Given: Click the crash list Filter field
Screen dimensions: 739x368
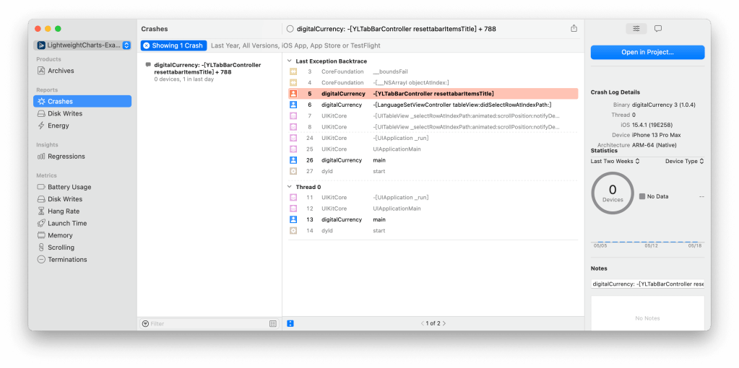Looking at the screenshot, I should click(x=206, y=324).
